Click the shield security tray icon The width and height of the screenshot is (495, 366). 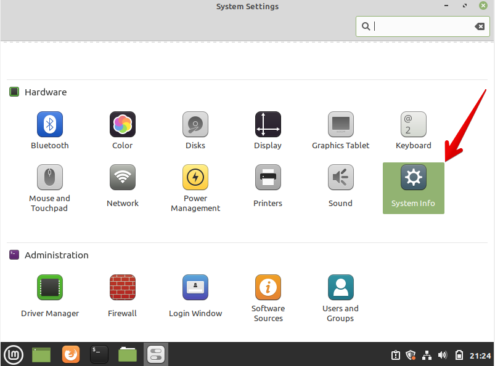coord(411,356)
